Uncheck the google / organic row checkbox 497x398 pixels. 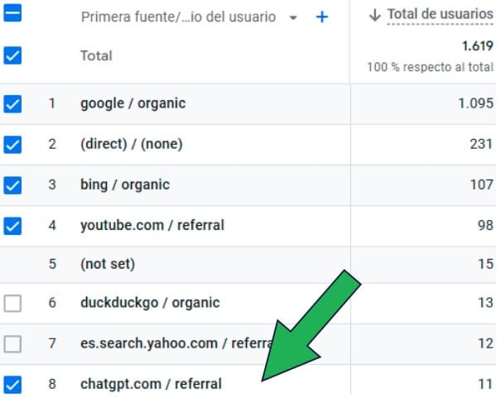pyautogui.click(x=12, y=104)
